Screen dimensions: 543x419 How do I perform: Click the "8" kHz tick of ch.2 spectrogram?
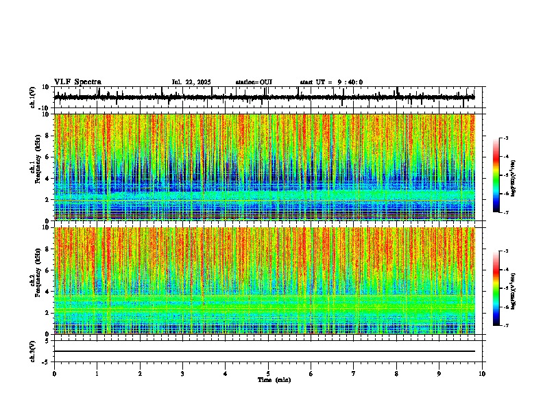coord(47,249)
